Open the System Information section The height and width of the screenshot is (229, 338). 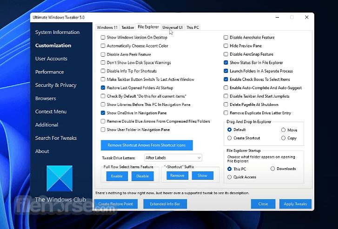click(x=57, y=33)
